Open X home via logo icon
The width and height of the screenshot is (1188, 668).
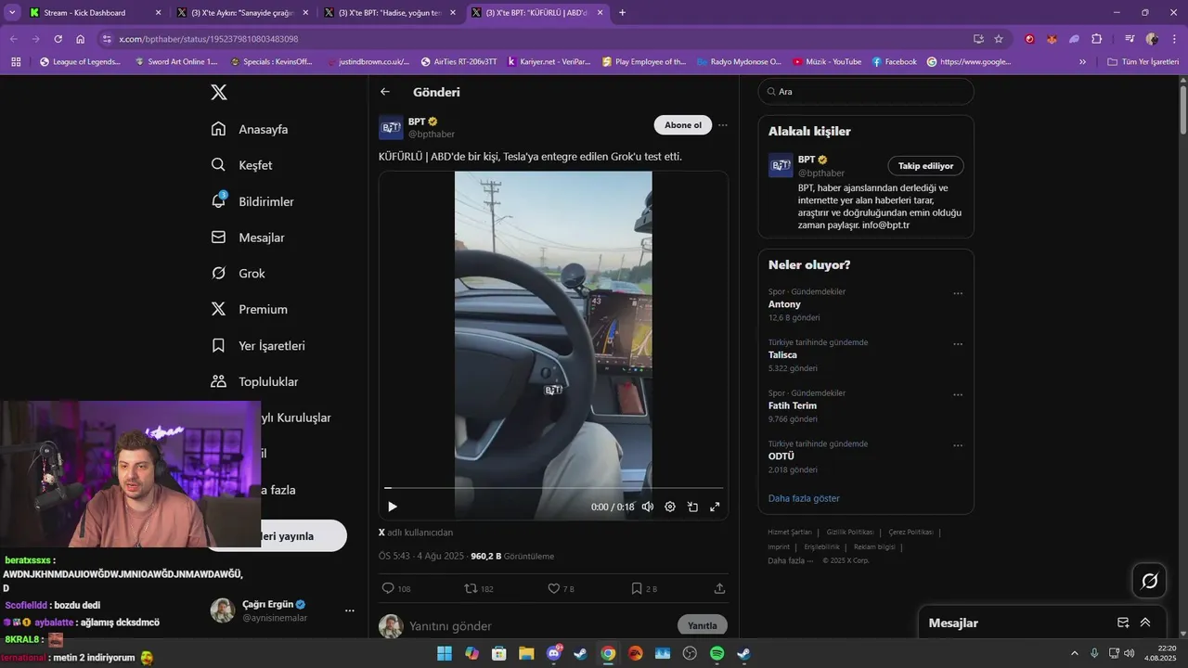(x=219, y=92)
